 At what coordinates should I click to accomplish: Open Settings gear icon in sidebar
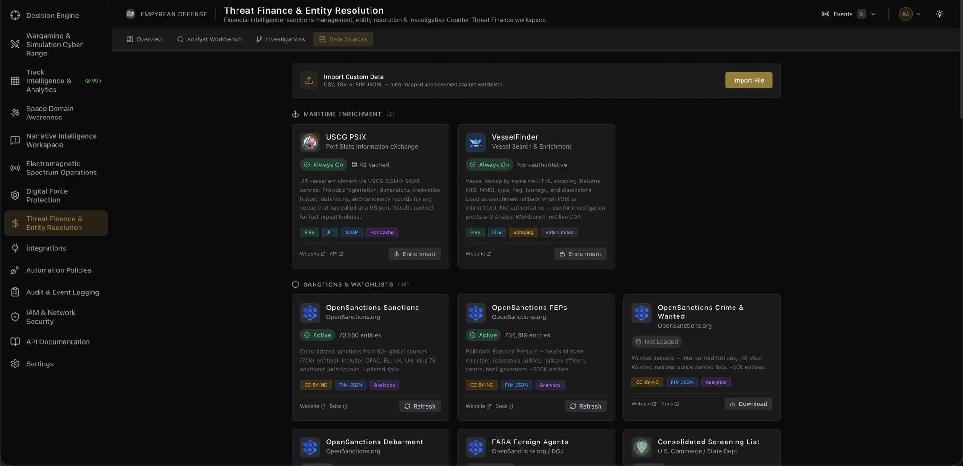pyautogui.click(x=15, y=363)
